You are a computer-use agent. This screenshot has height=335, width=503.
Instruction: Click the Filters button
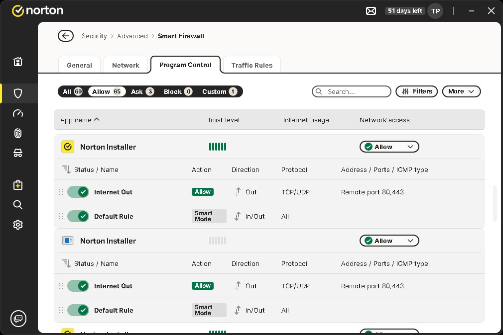417,91
